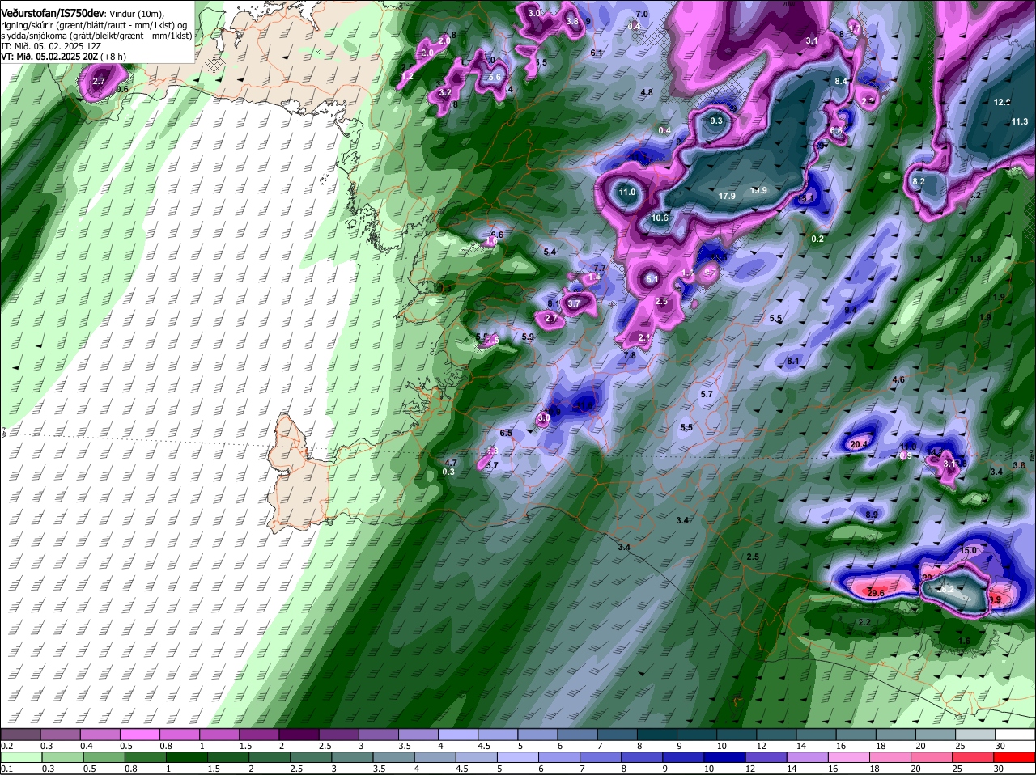Click the 6.5 value label on map
Screen dimensions: 1036x775
(506, 434)
